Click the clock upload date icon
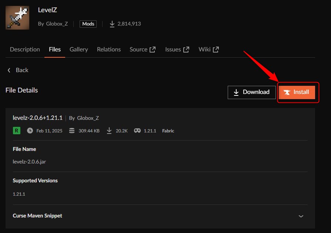 click(30, 131)
